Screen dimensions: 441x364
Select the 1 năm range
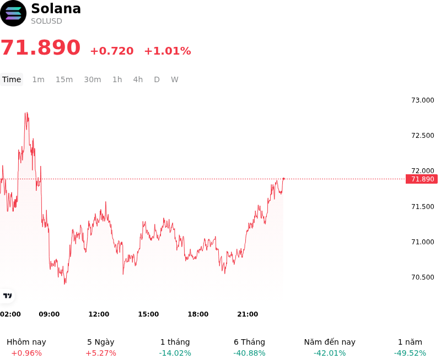(x=410, y=347)
